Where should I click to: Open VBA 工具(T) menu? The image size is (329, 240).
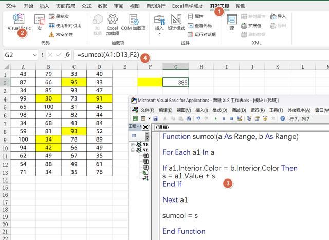tap(276, 110)
